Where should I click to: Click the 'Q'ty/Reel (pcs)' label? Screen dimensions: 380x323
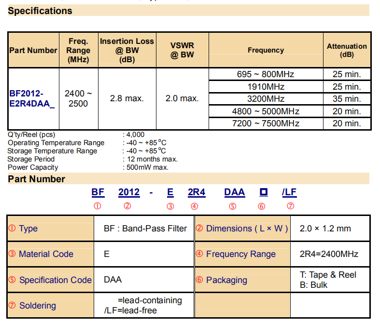(31, 135)
